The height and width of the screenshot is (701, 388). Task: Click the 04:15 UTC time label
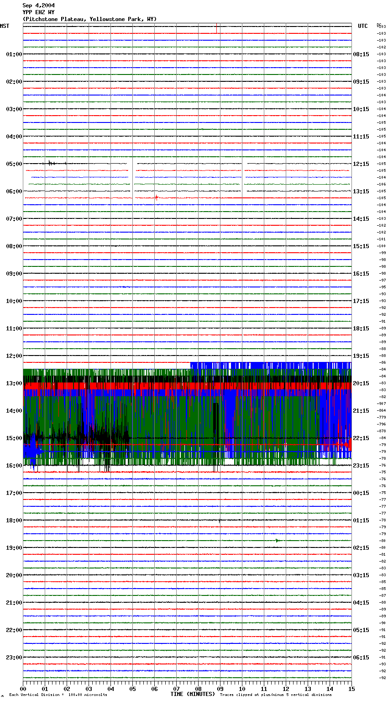click(361, 603)
